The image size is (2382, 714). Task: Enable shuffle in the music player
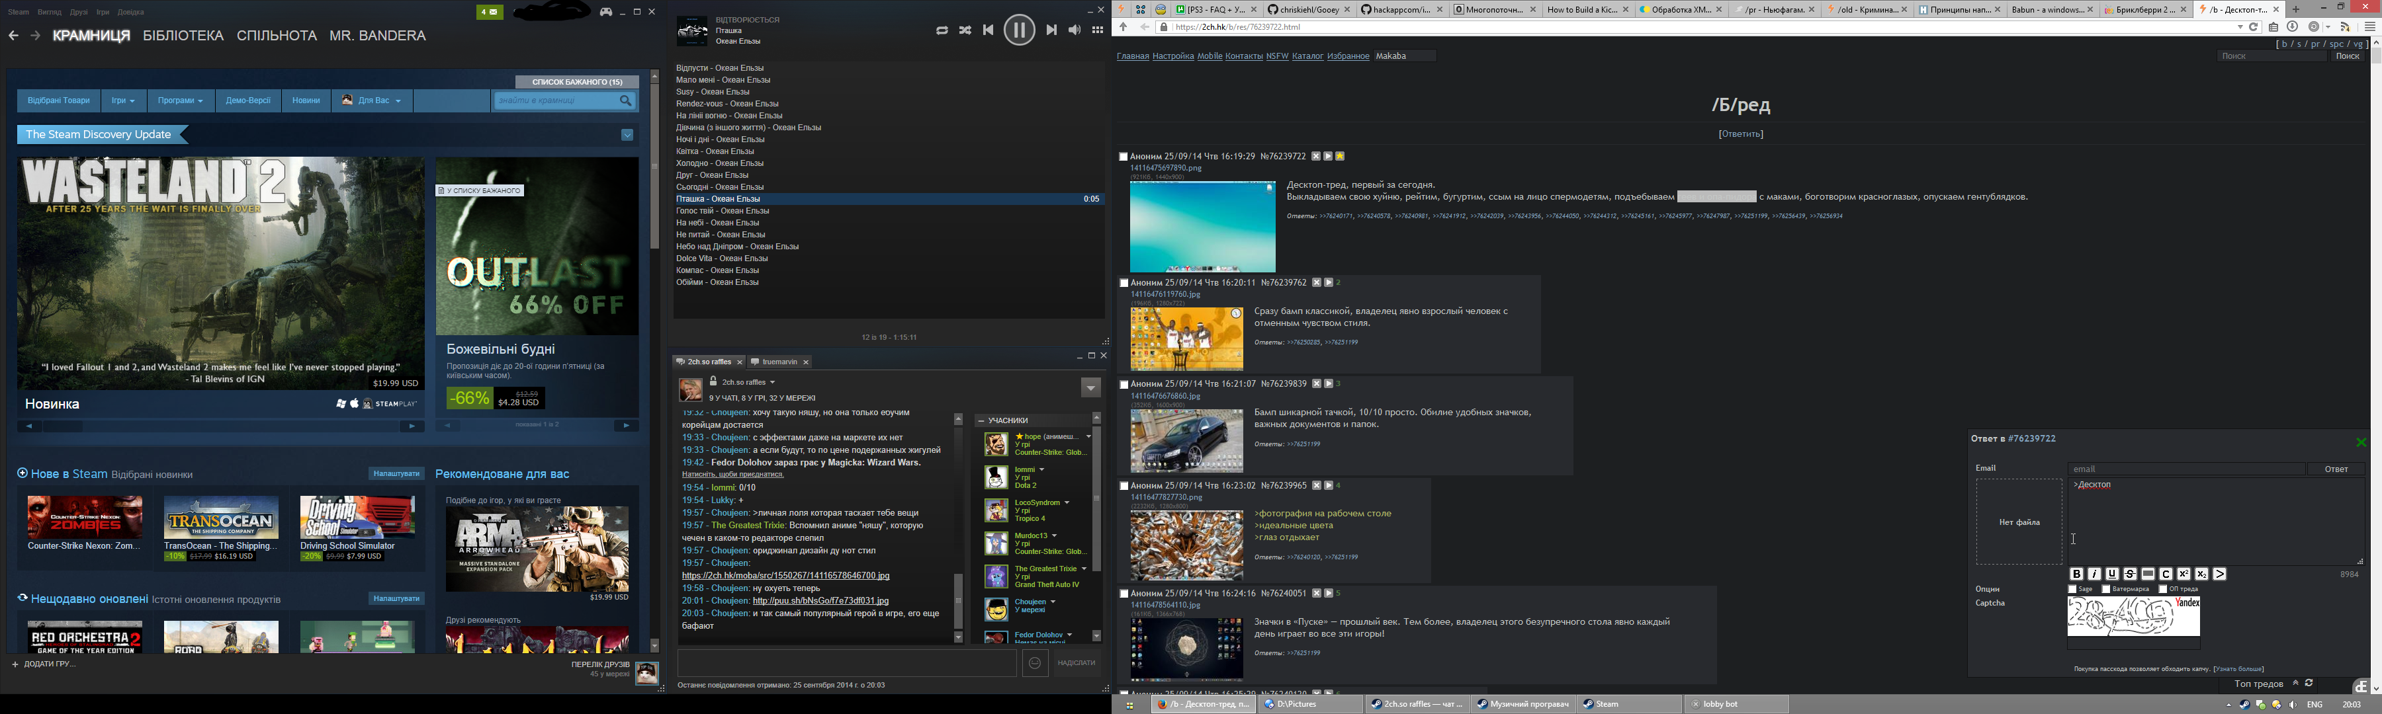tap(965, 30)
